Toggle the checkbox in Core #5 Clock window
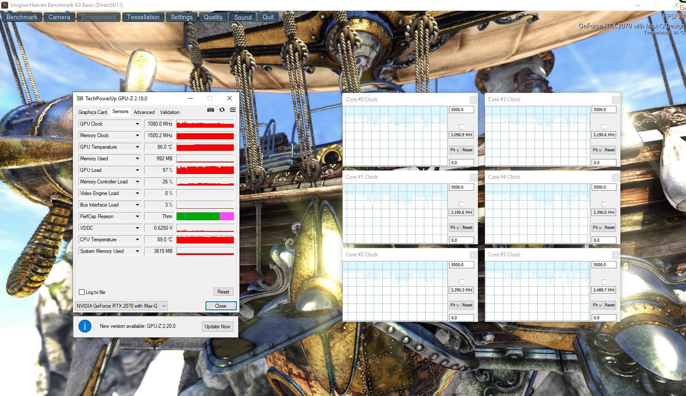This screenshot has height=396, width=686. click(x=604, y=282)
